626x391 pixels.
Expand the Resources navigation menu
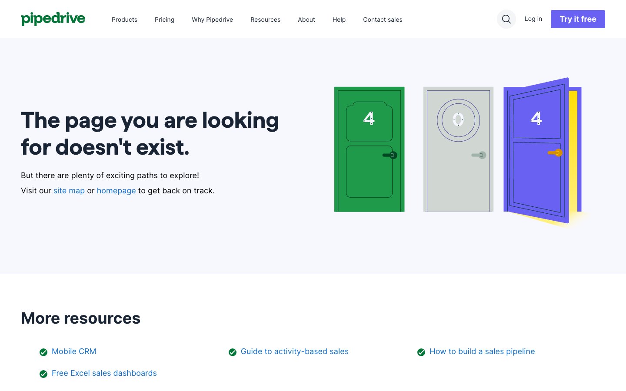click(265, 20)
